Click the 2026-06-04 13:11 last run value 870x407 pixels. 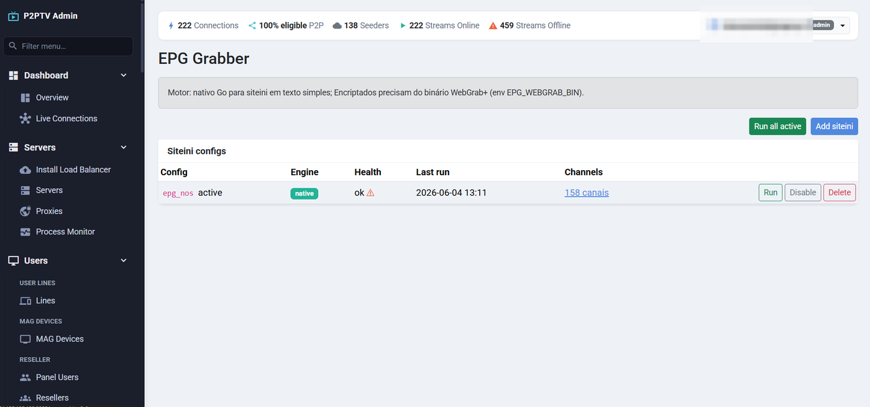click(451, 193)
